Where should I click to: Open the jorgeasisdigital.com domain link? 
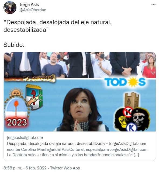coord(25,138)
